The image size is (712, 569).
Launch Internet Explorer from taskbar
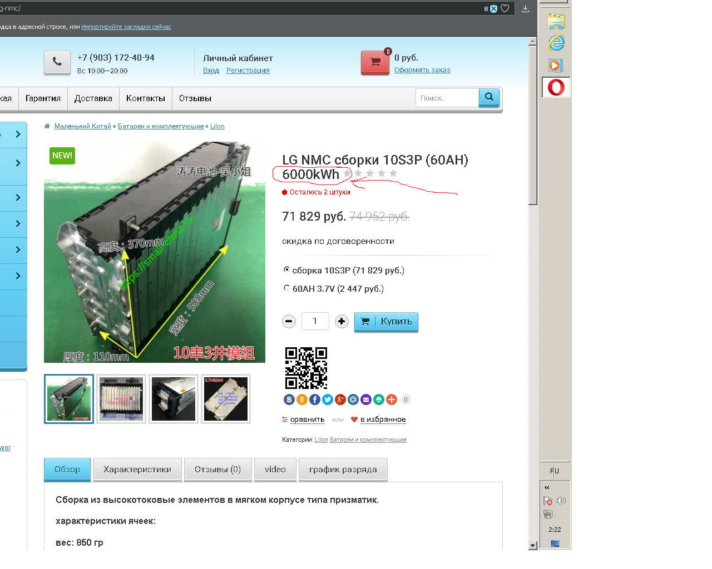[x=556, y=43]
